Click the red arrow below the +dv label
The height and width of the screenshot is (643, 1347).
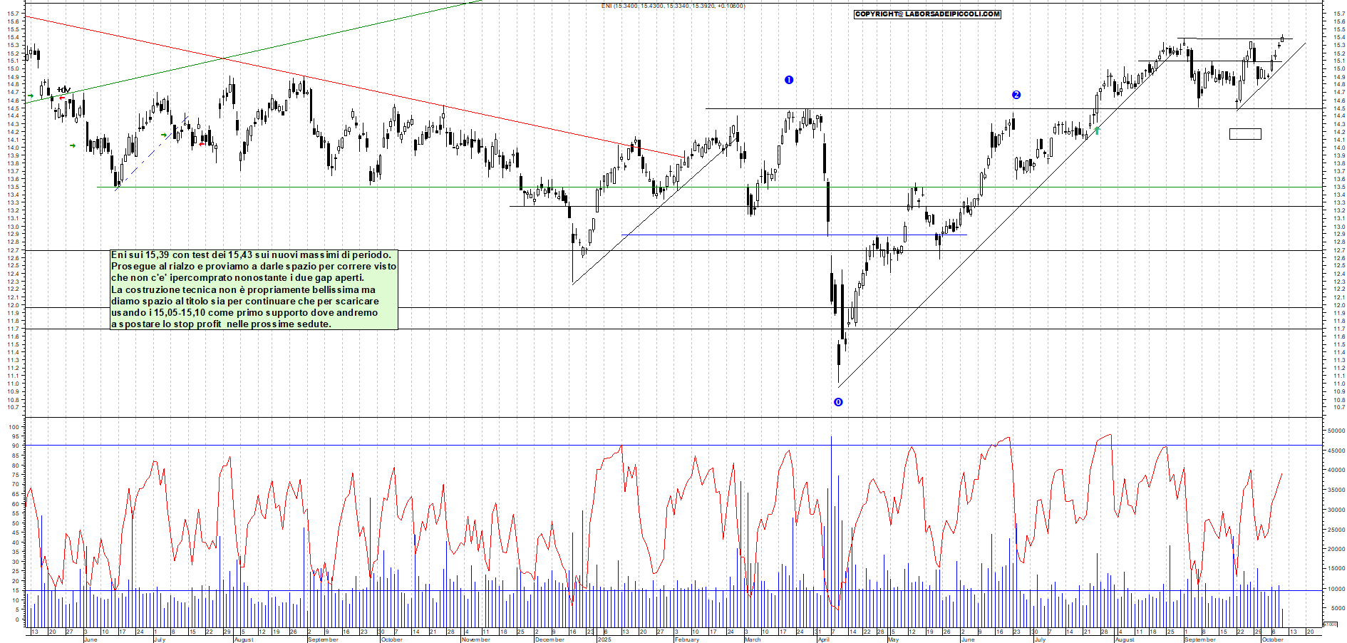(x=62, y=98)
